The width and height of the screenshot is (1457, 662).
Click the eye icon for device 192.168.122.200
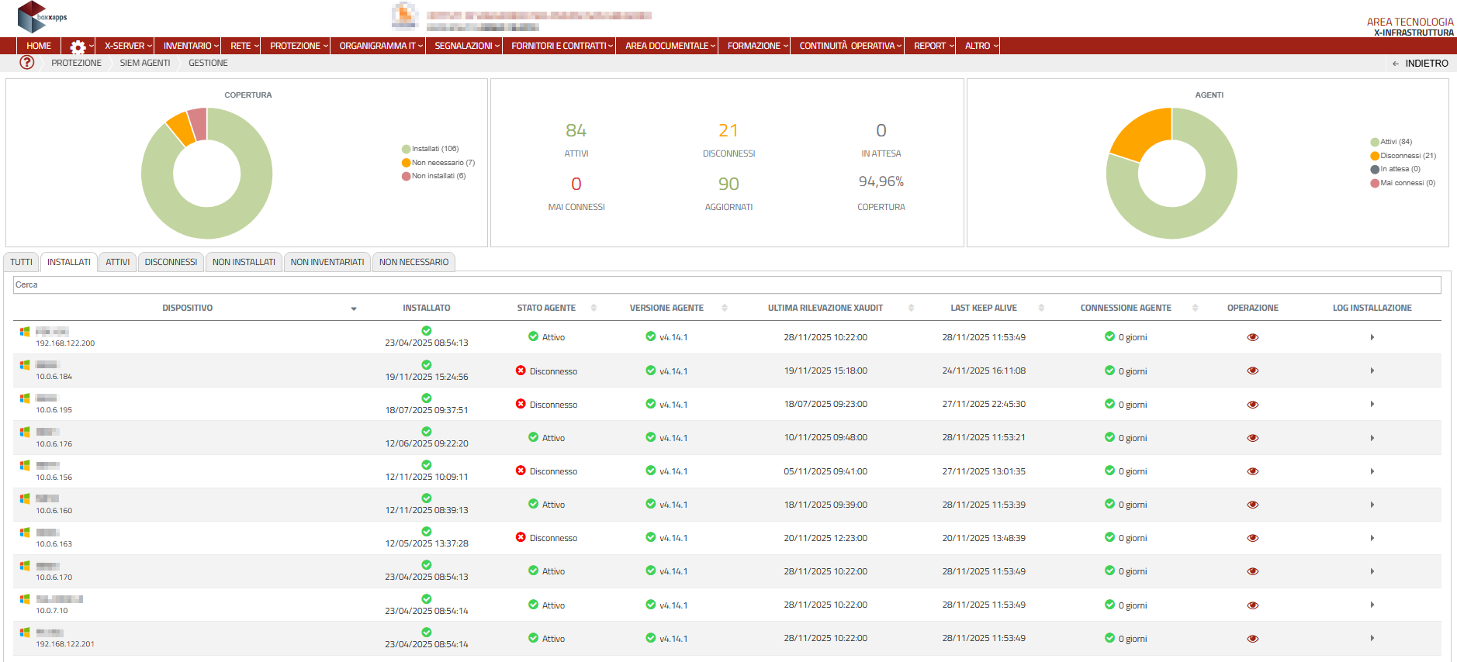coord(1252,337)
